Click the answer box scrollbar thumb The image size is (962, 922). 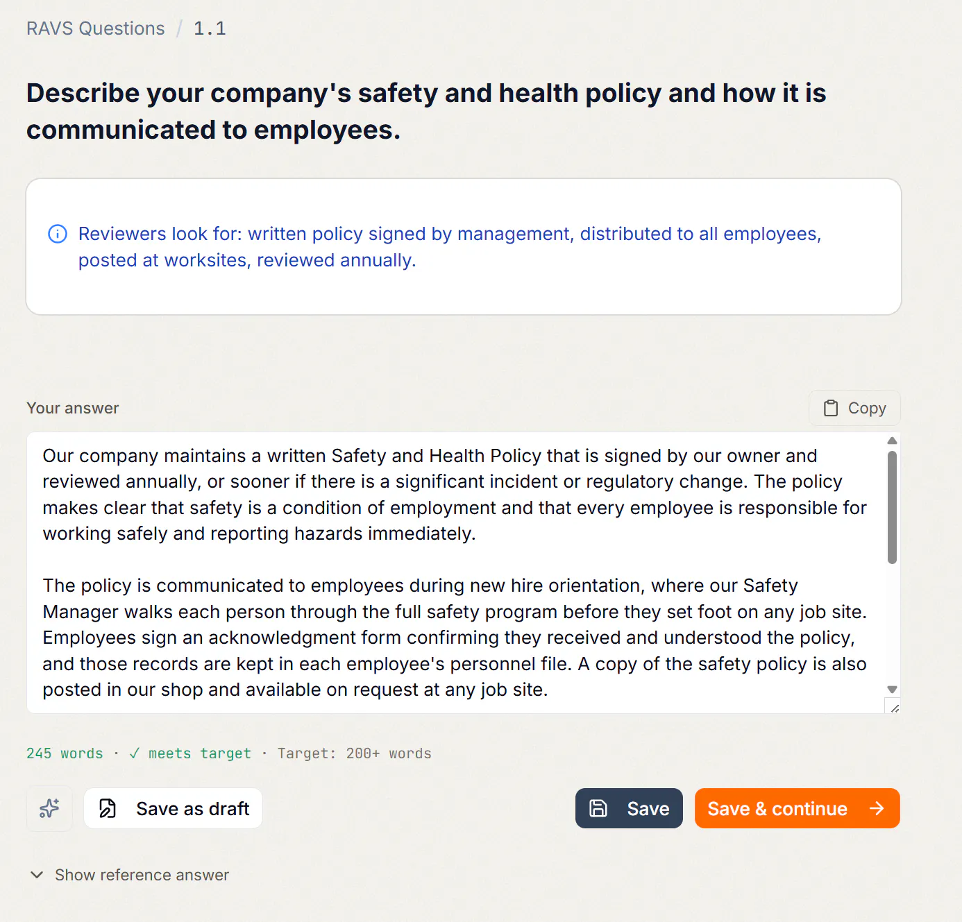point(893,507)
